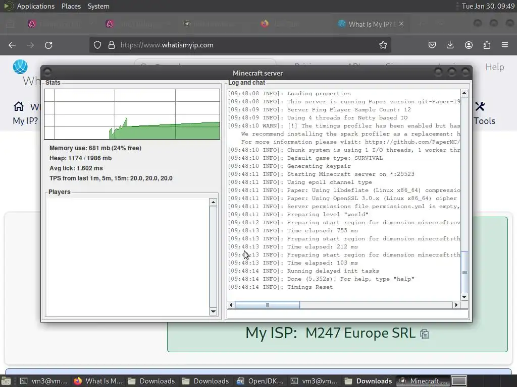Screen dimensions: 517x387
Task: Bookmark this page with the star icon
Action: 383,45
